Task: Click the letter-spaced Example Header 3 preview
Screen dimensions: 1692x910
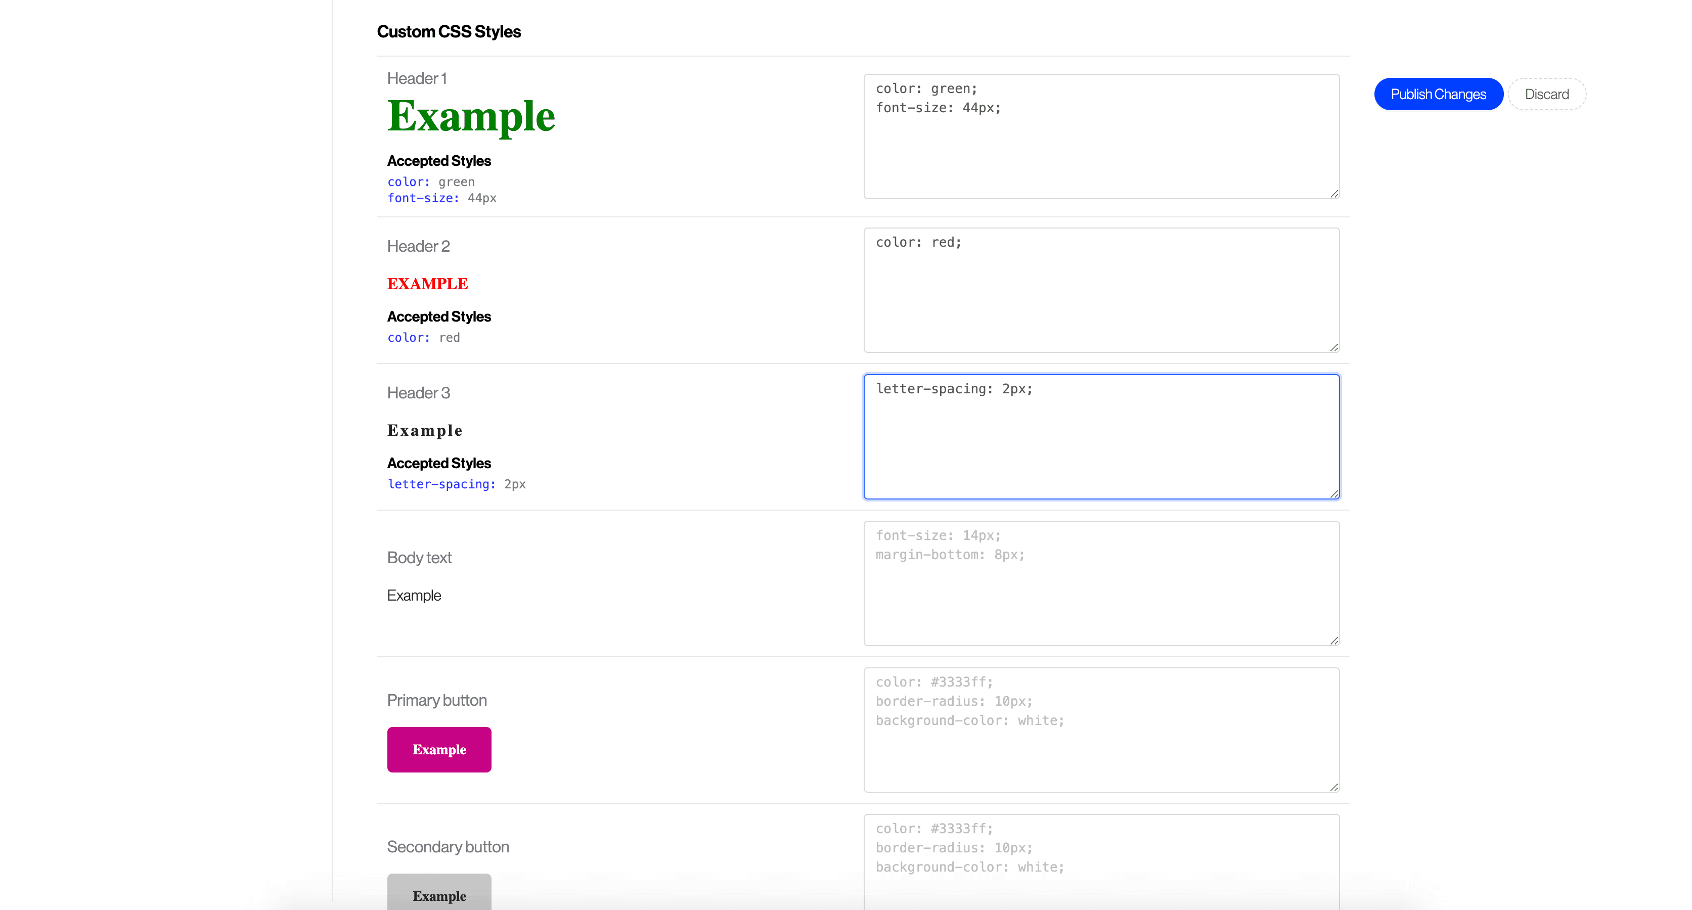Action: (x=424, y=431)
